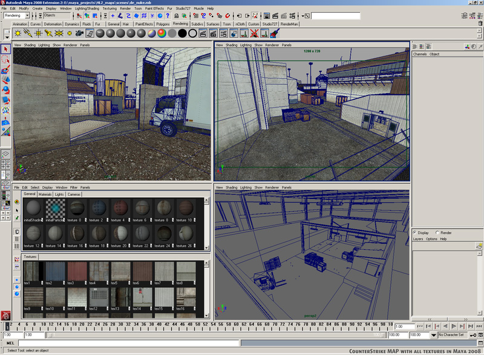This screenshot has width=484, height=355.
Task: Switch to the RenderMan shelf tab
Action: click(x=289, y=24)
